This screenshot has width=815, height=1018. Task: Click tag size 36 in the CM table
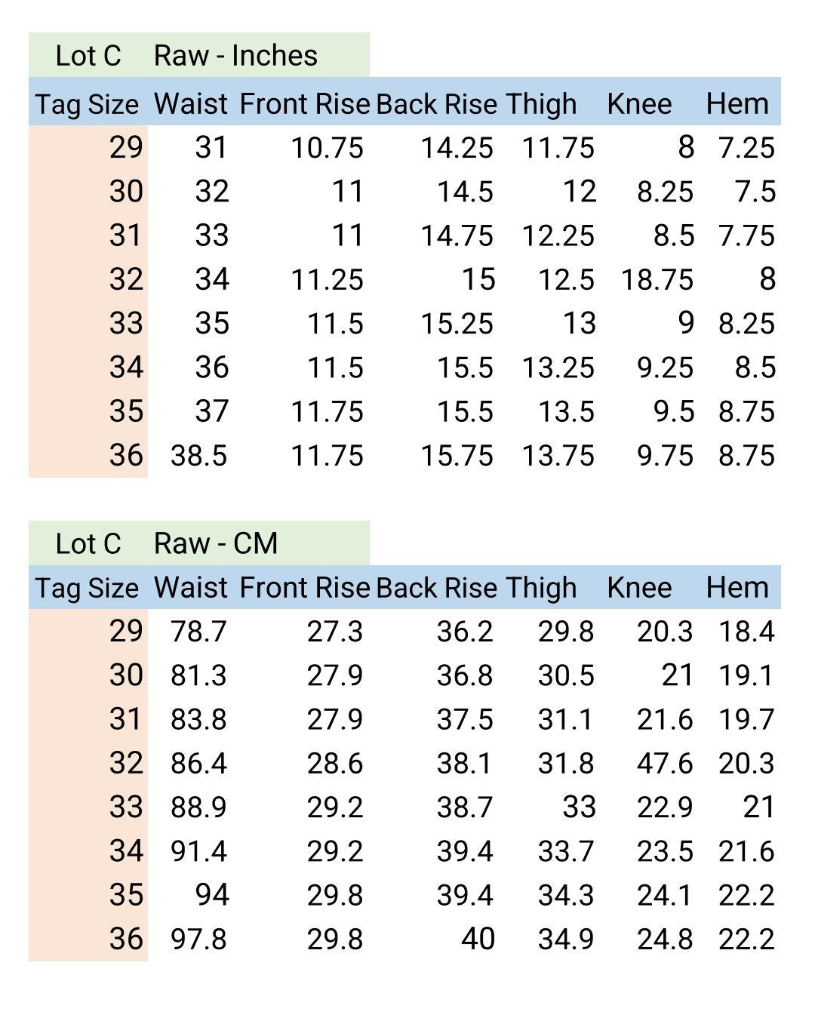pyautogui.click(x=125, y=940)
